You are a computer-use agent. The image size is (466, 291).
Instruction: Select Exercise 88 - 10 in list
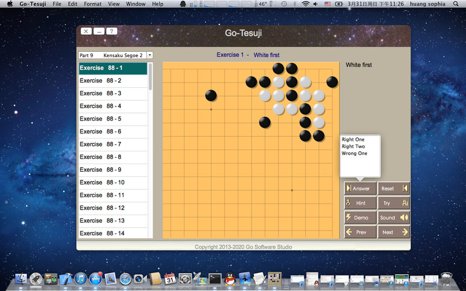(113, 182)
